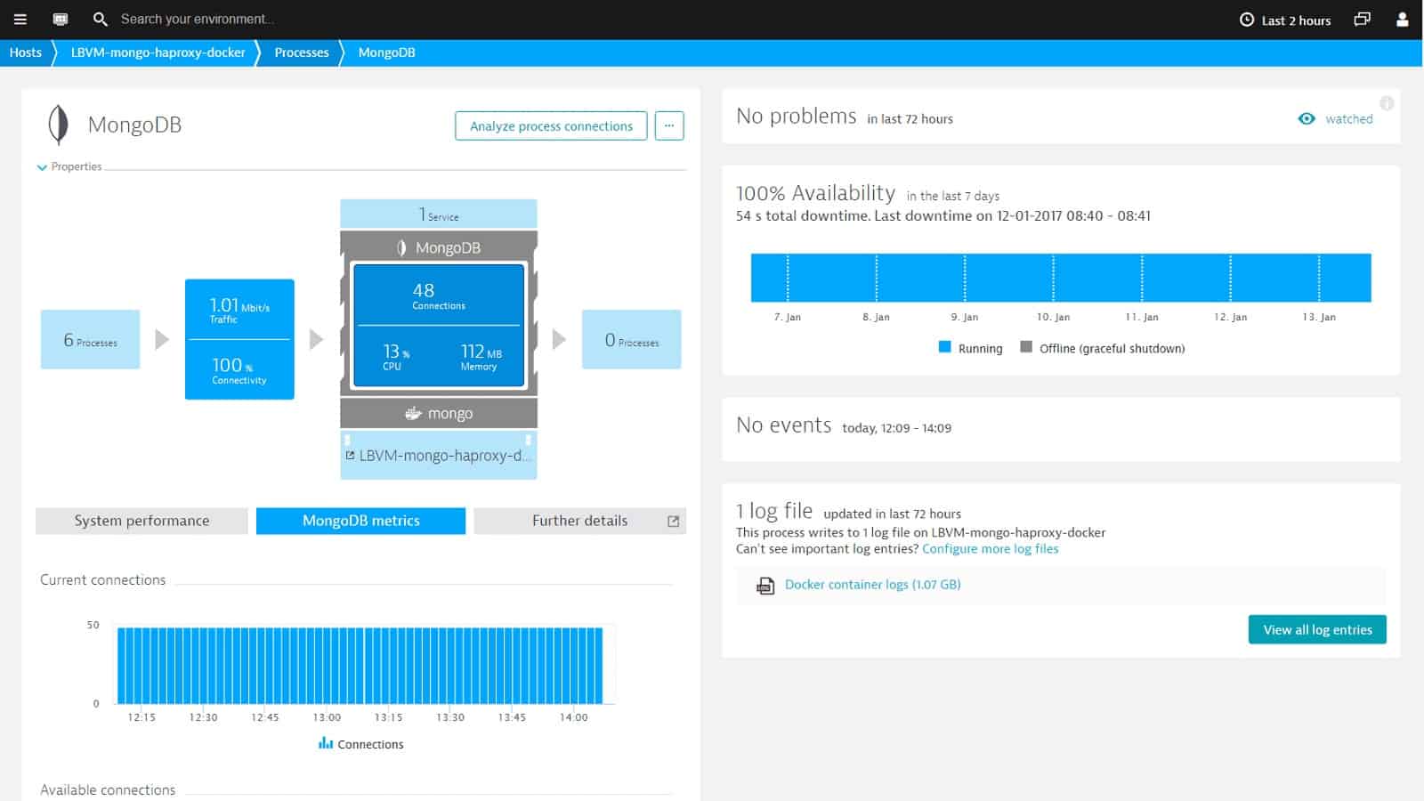Click the 6 Processes incoming tile

[90, 339]
